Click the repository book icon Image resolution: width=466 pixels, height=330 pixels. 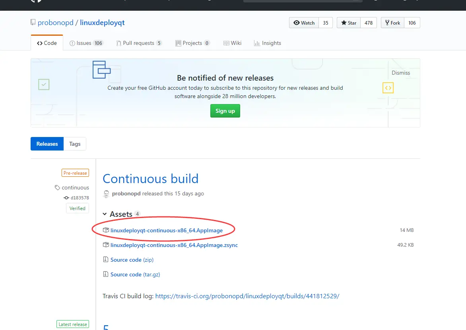coord(33,22)
